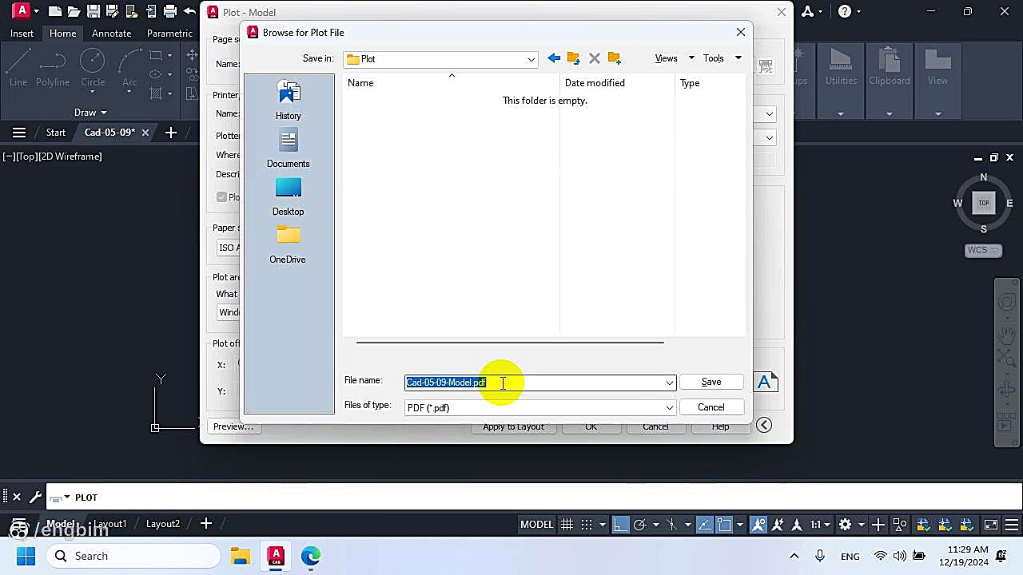Viewport: 1023px width, 575px height.
Task: Click the blue Back arrow in Browse dialog
Action: [554, 58]
